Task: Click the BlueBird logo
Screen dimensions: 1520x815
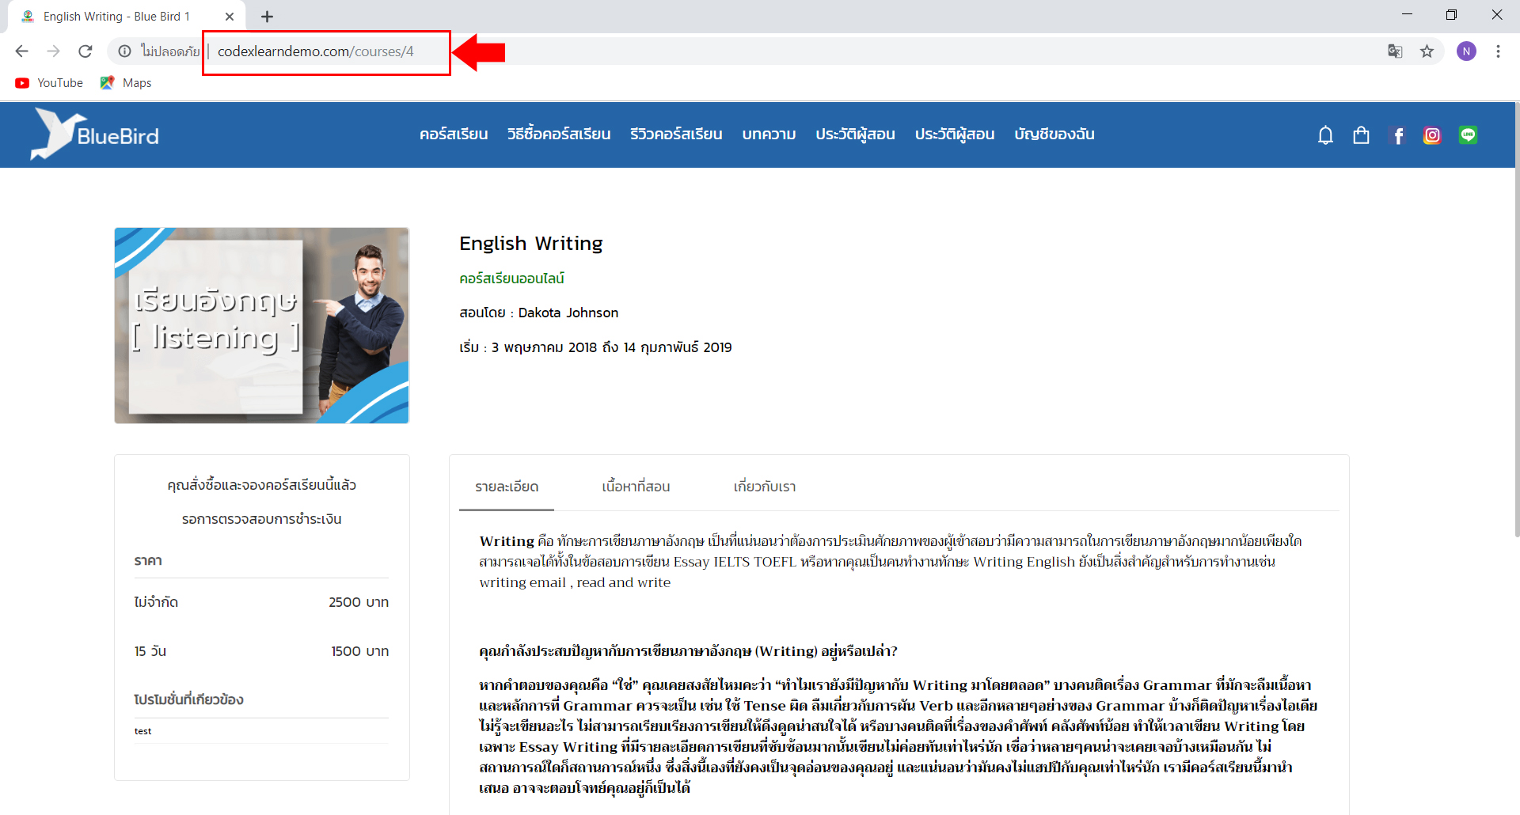Action: point(95,135)
